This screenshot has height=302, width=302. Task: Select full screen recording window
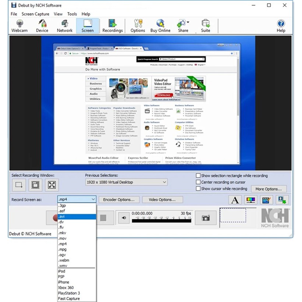[52, 185]
